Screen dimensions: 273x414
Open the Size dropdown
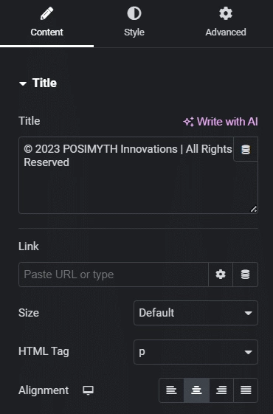[196, 313]
